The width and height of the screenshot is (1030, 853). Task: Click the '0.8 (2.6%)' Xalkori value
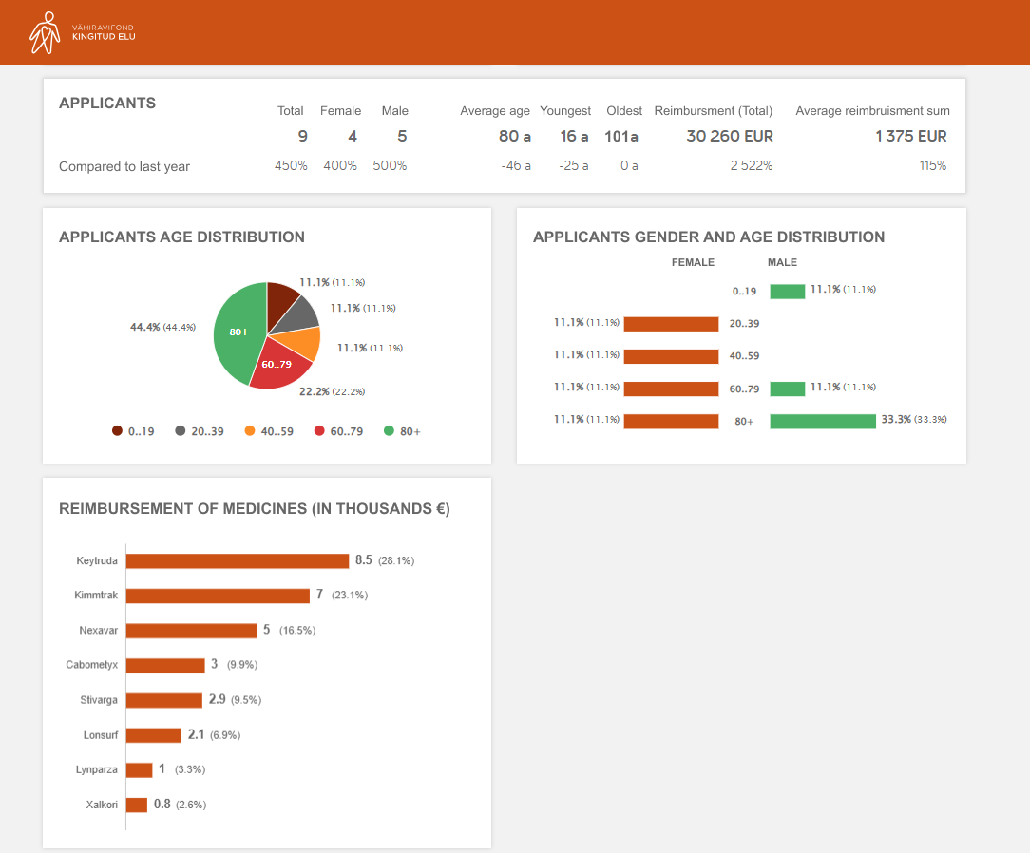click(180, 804)
